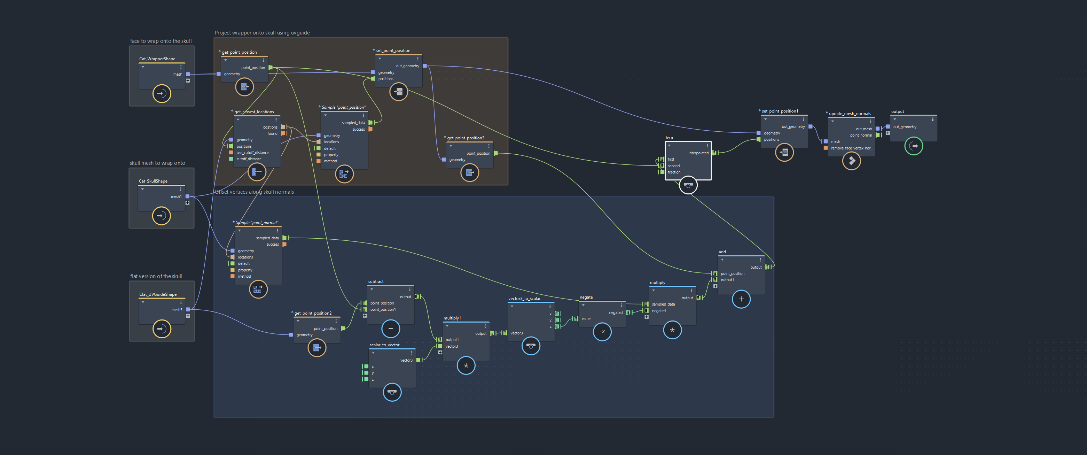Click the multiply1 node's asterisk icon
Image resolution: width=1087 pixels, height=455 pixels.
(x=466, y=365)
